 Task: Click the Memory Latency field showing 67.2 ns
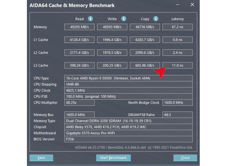point(177,27)
